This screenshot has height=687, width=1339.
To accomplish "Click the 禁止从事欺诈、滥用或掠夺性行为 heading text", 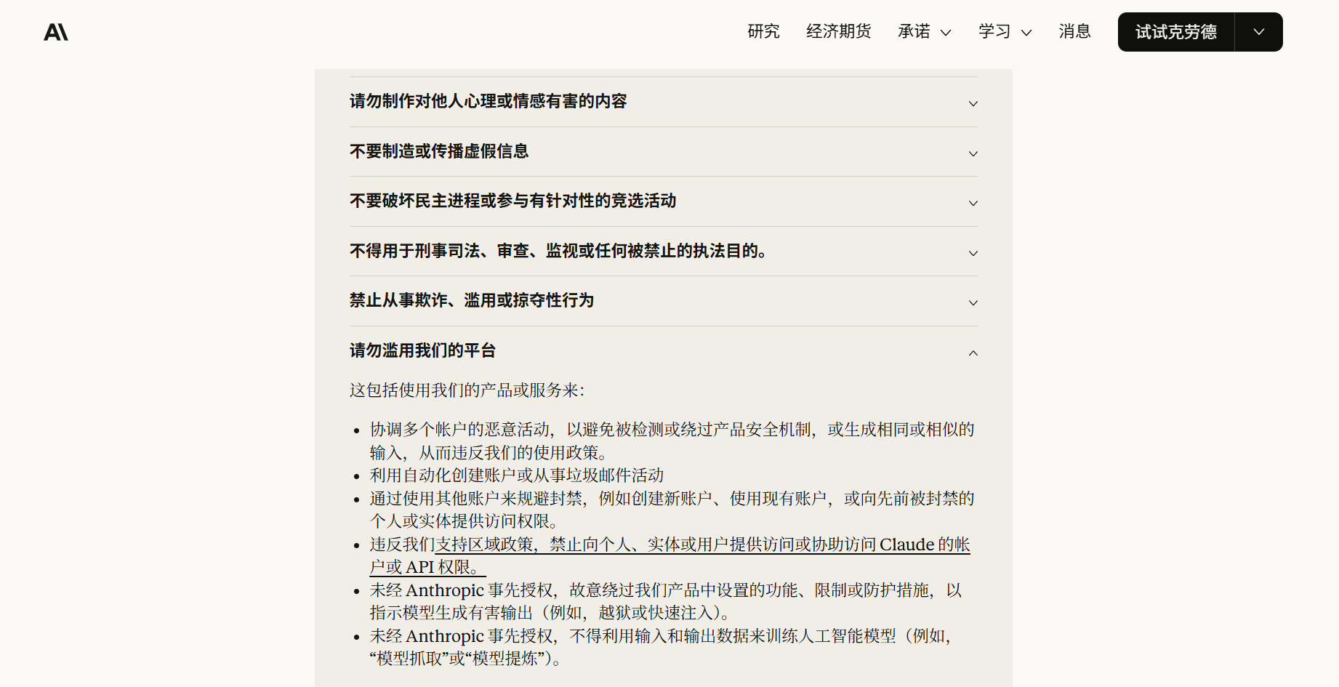I will click(471, 301).
